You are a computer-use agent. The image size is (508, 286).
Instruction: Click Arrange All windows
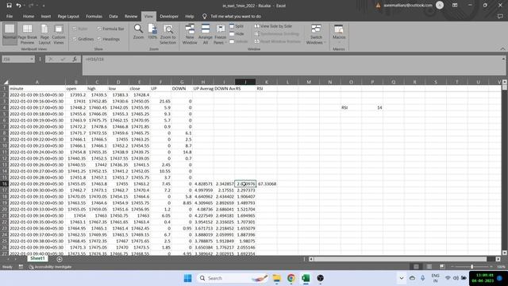click(x=206, y=34)
